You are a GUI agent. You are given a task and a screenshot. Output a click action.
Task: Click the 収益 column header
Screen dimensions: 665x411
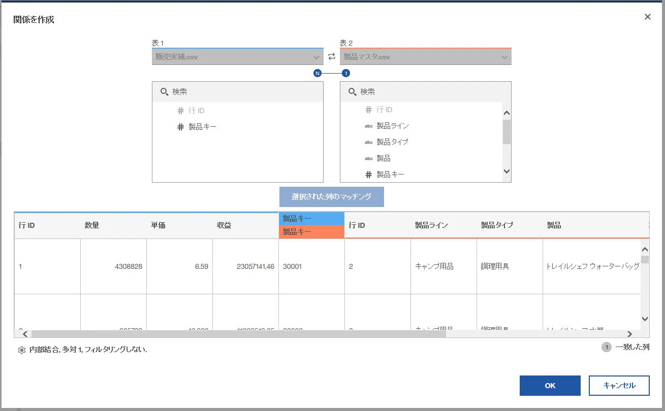click(245, 225)
